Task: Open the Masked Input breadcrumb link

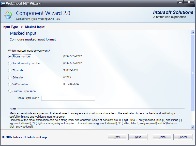Action: click(x=35, y=27)
